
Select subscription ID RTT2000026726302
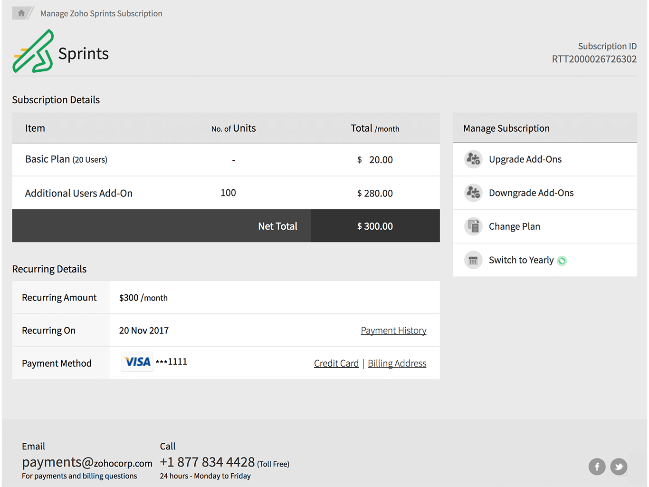tap(594, 59)
